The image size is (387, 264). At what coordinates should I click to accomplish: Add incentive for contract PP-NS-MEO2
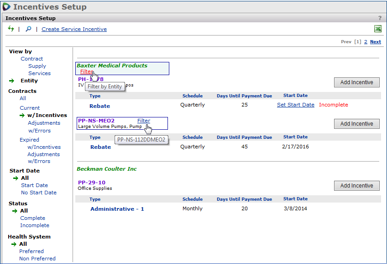coord(356,124)
